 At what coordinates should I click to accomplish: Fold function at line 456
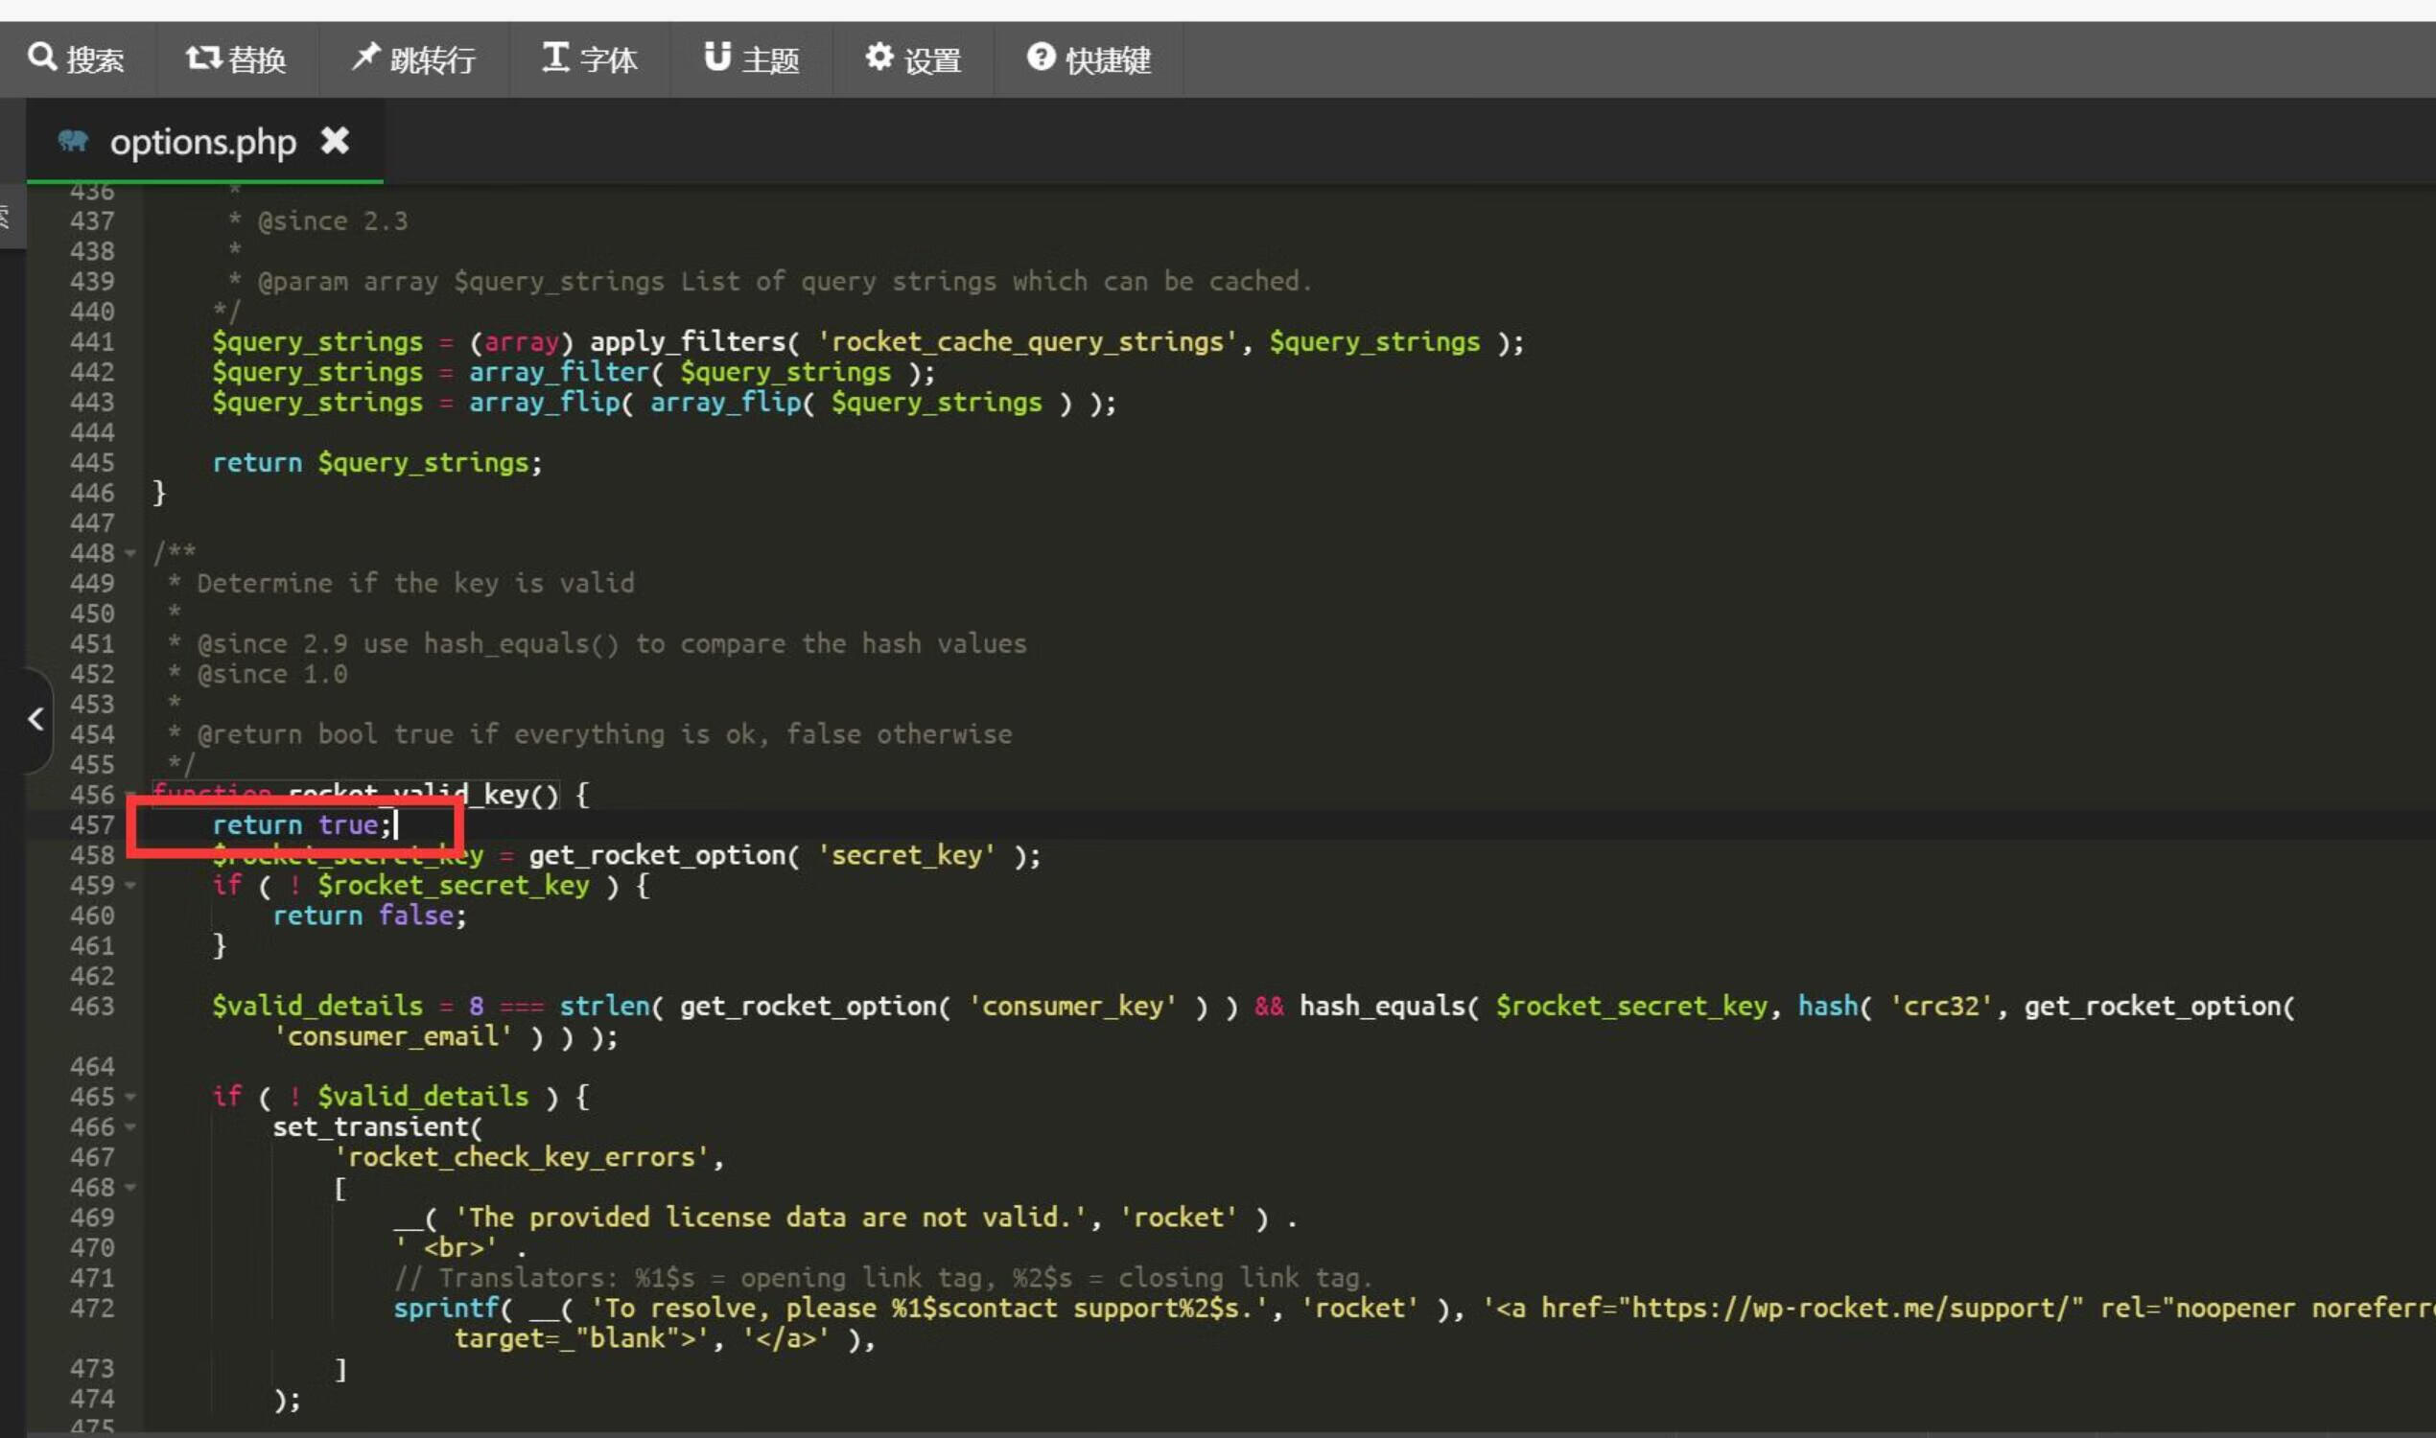[129, 796]
